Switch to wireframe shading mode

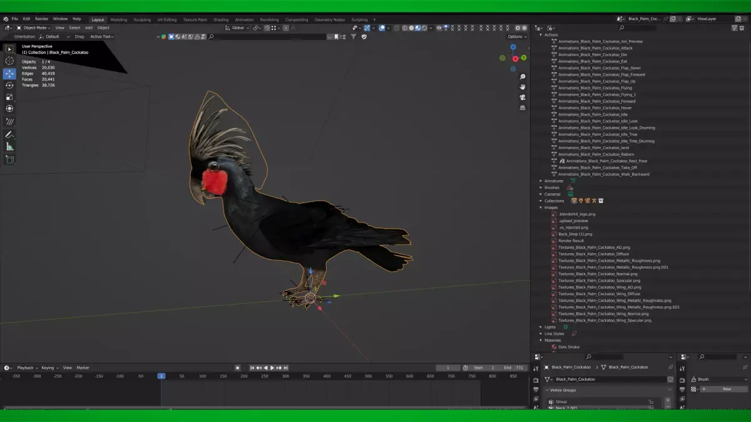click(405, 28)
